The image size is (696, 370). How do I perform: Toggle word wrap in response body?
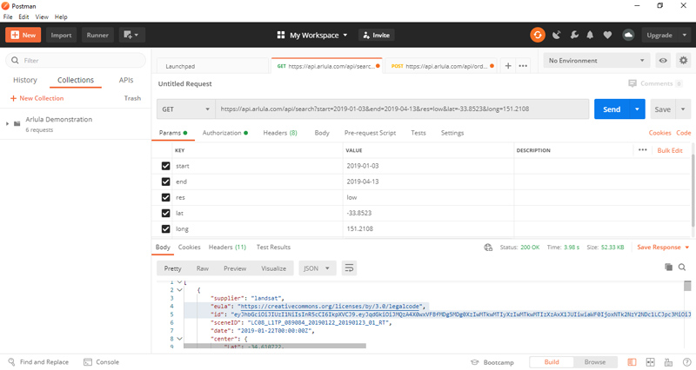point(349,268)
